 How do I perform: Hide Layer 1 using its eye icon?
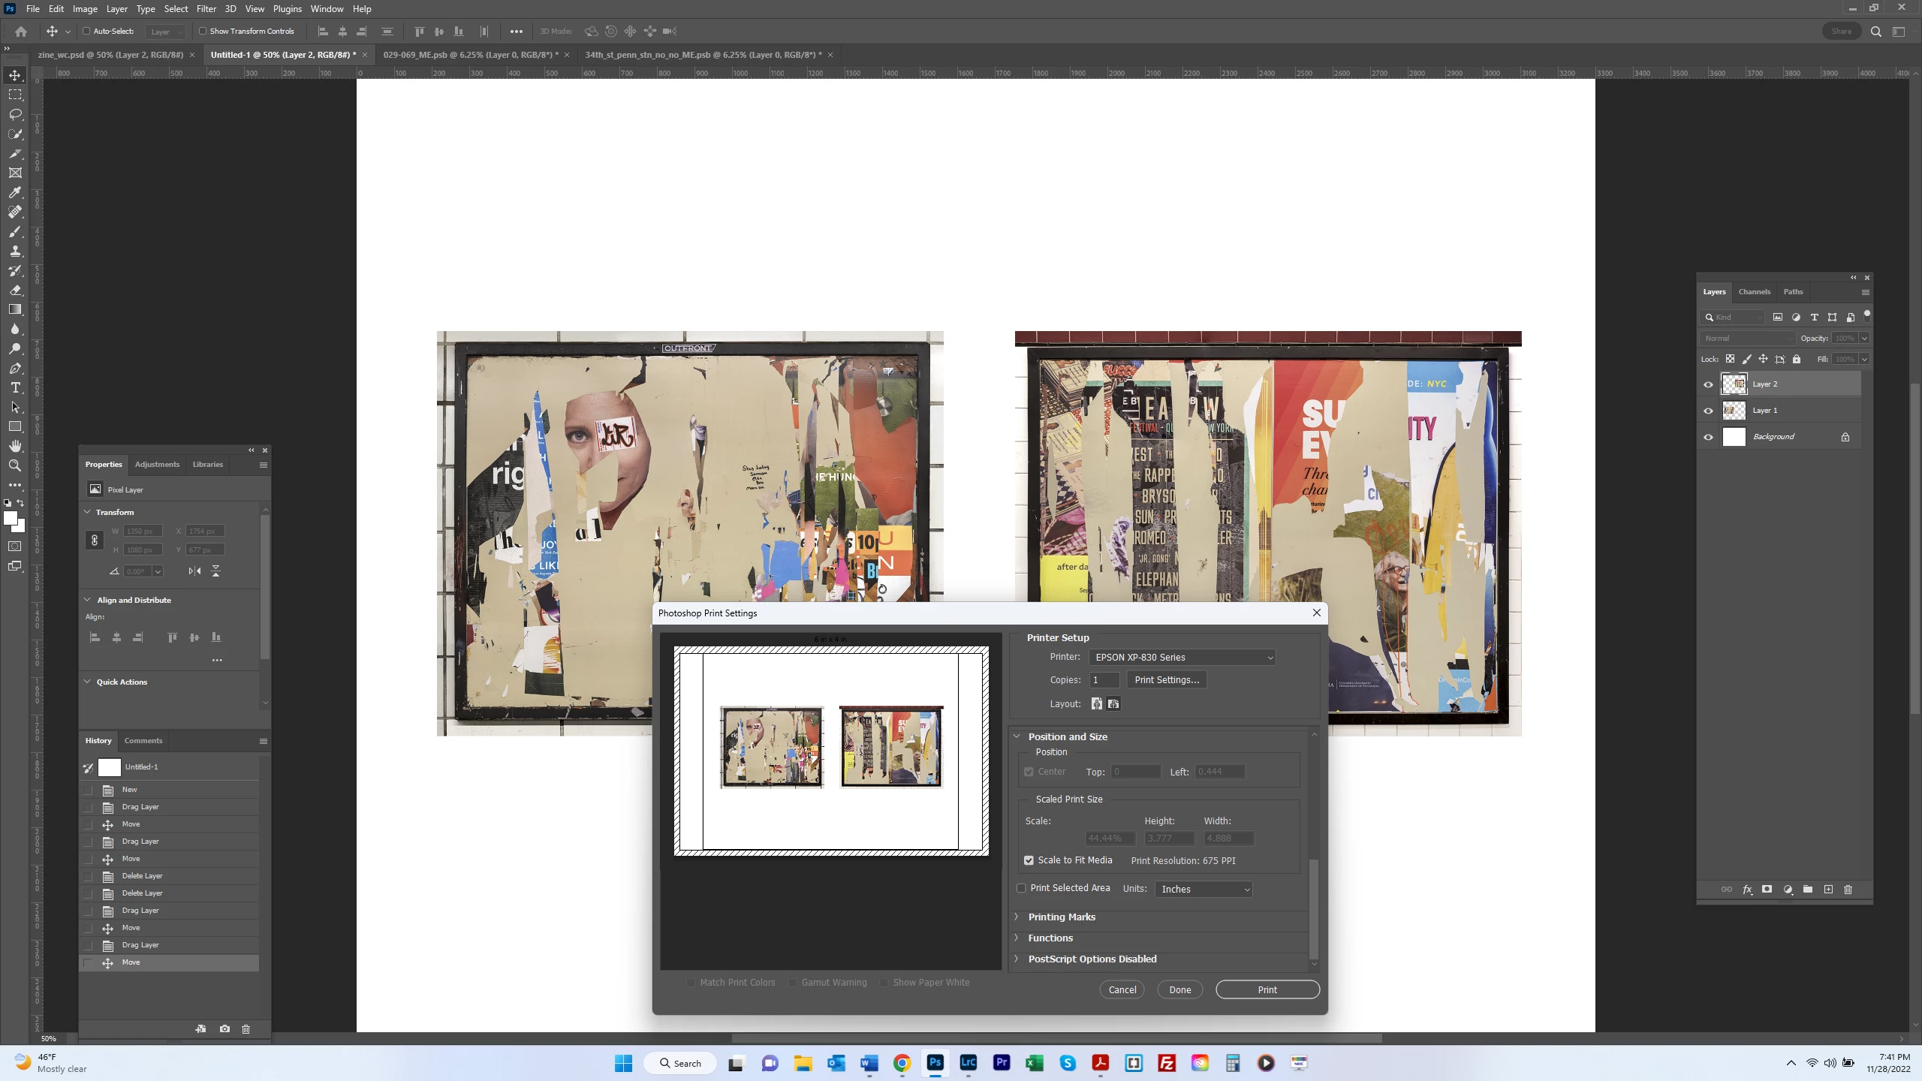tap(1708, 411)
